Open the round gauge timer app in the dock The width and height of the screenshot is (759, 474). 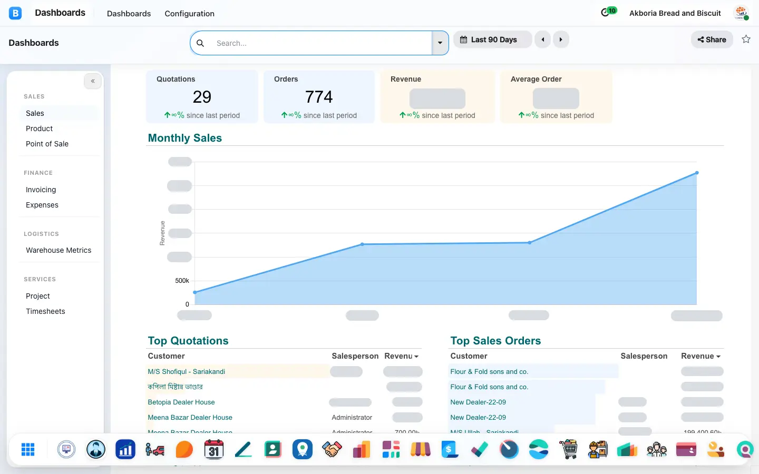pyautogui.click(x=509, y=449)
